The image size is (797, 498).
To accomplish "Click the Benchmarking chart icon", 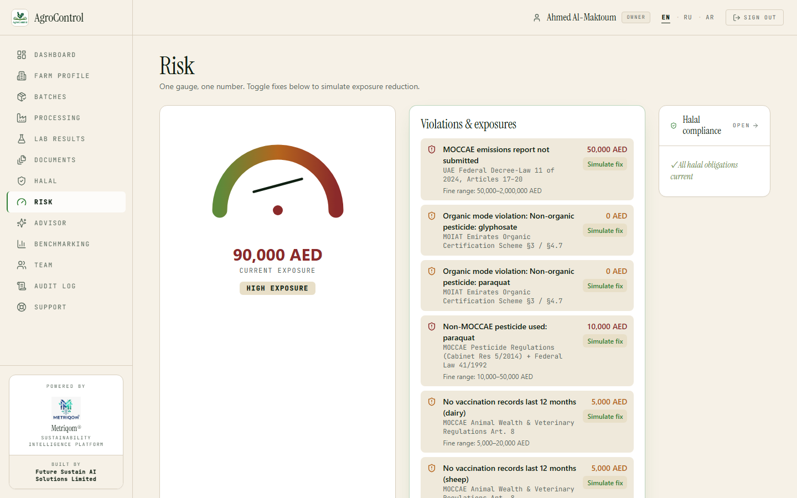I will pyautogui.click(x=22, y=244).
